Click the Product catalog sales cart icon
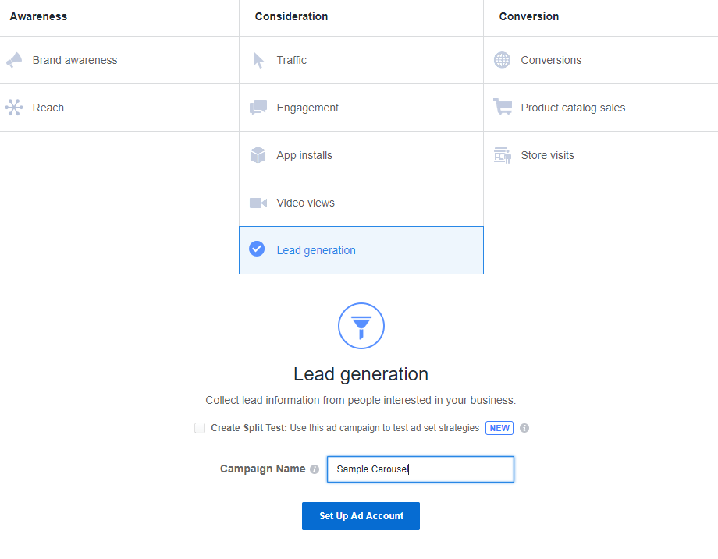Image resolution: width=718 pixels, height=559 pixels. click(x=503, y=108)
